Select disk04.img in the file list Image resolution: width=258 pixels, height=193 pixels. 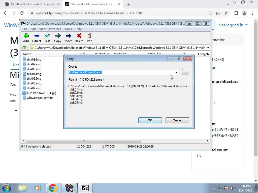click(x=32, y=74)
